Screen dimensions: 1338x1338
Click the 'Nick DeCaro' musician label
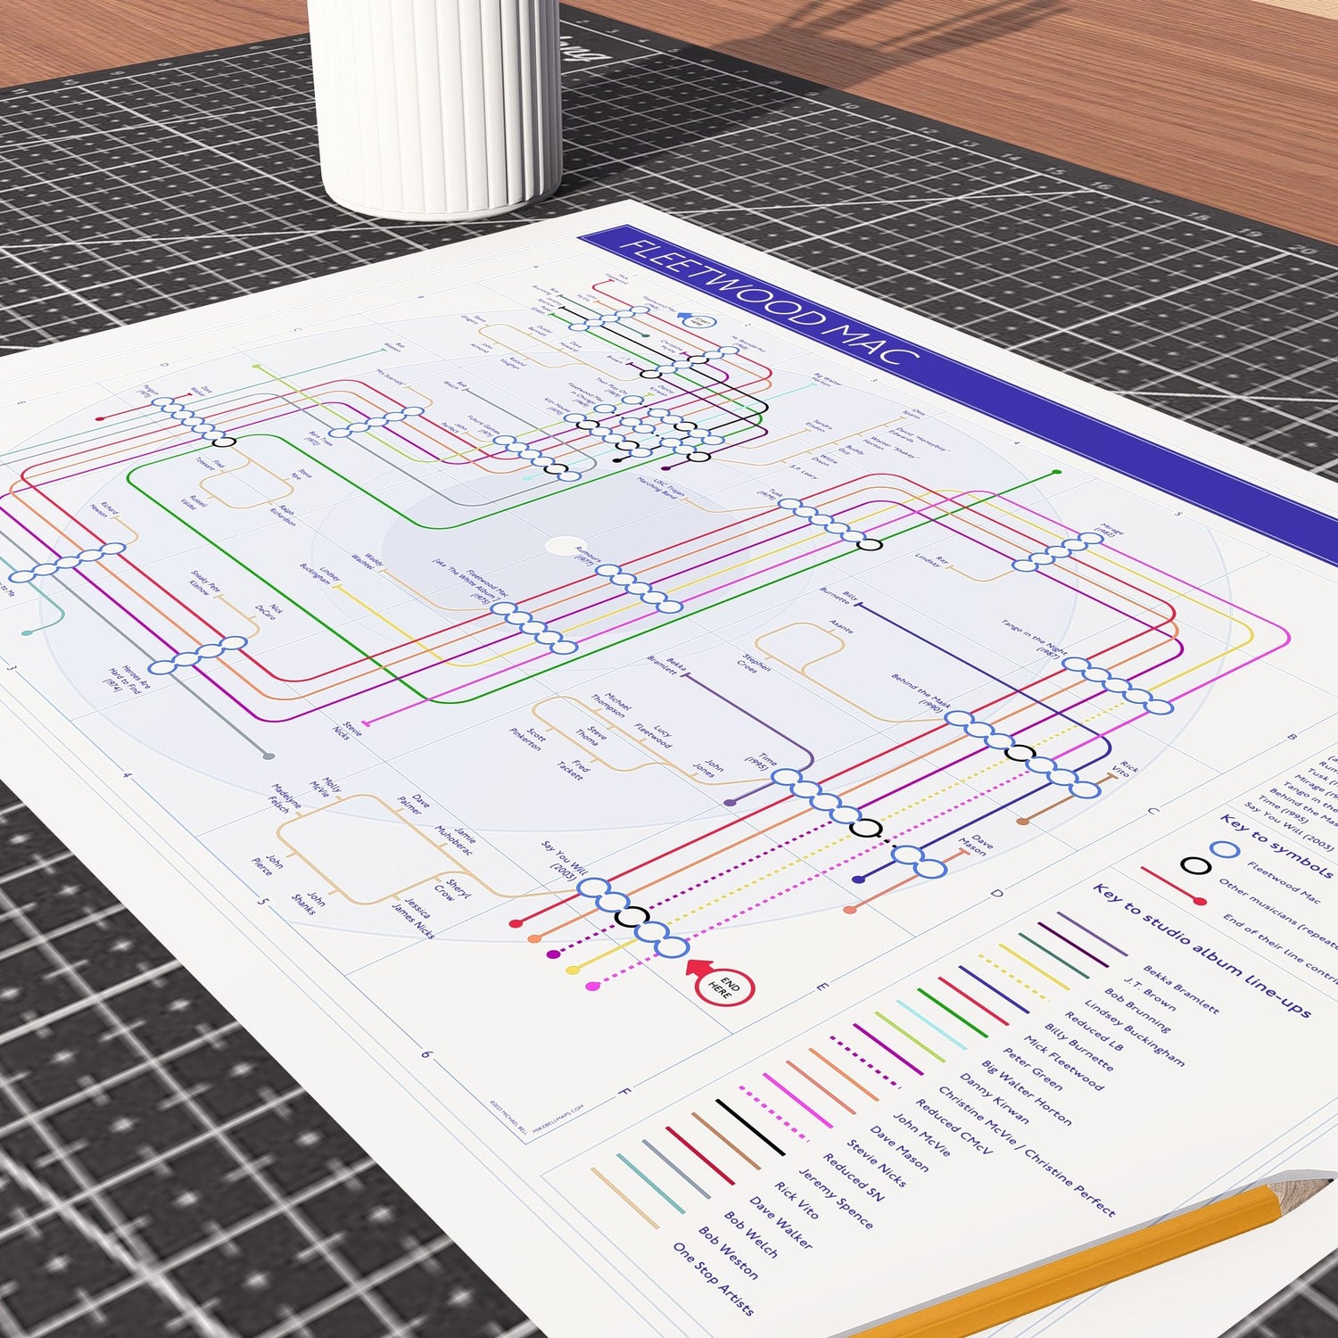(268, 610)
